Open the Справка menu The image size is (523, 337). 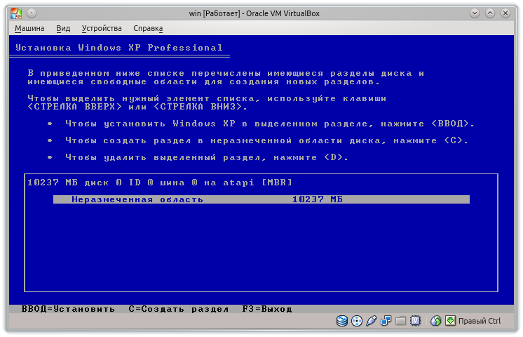coord(148,28)
